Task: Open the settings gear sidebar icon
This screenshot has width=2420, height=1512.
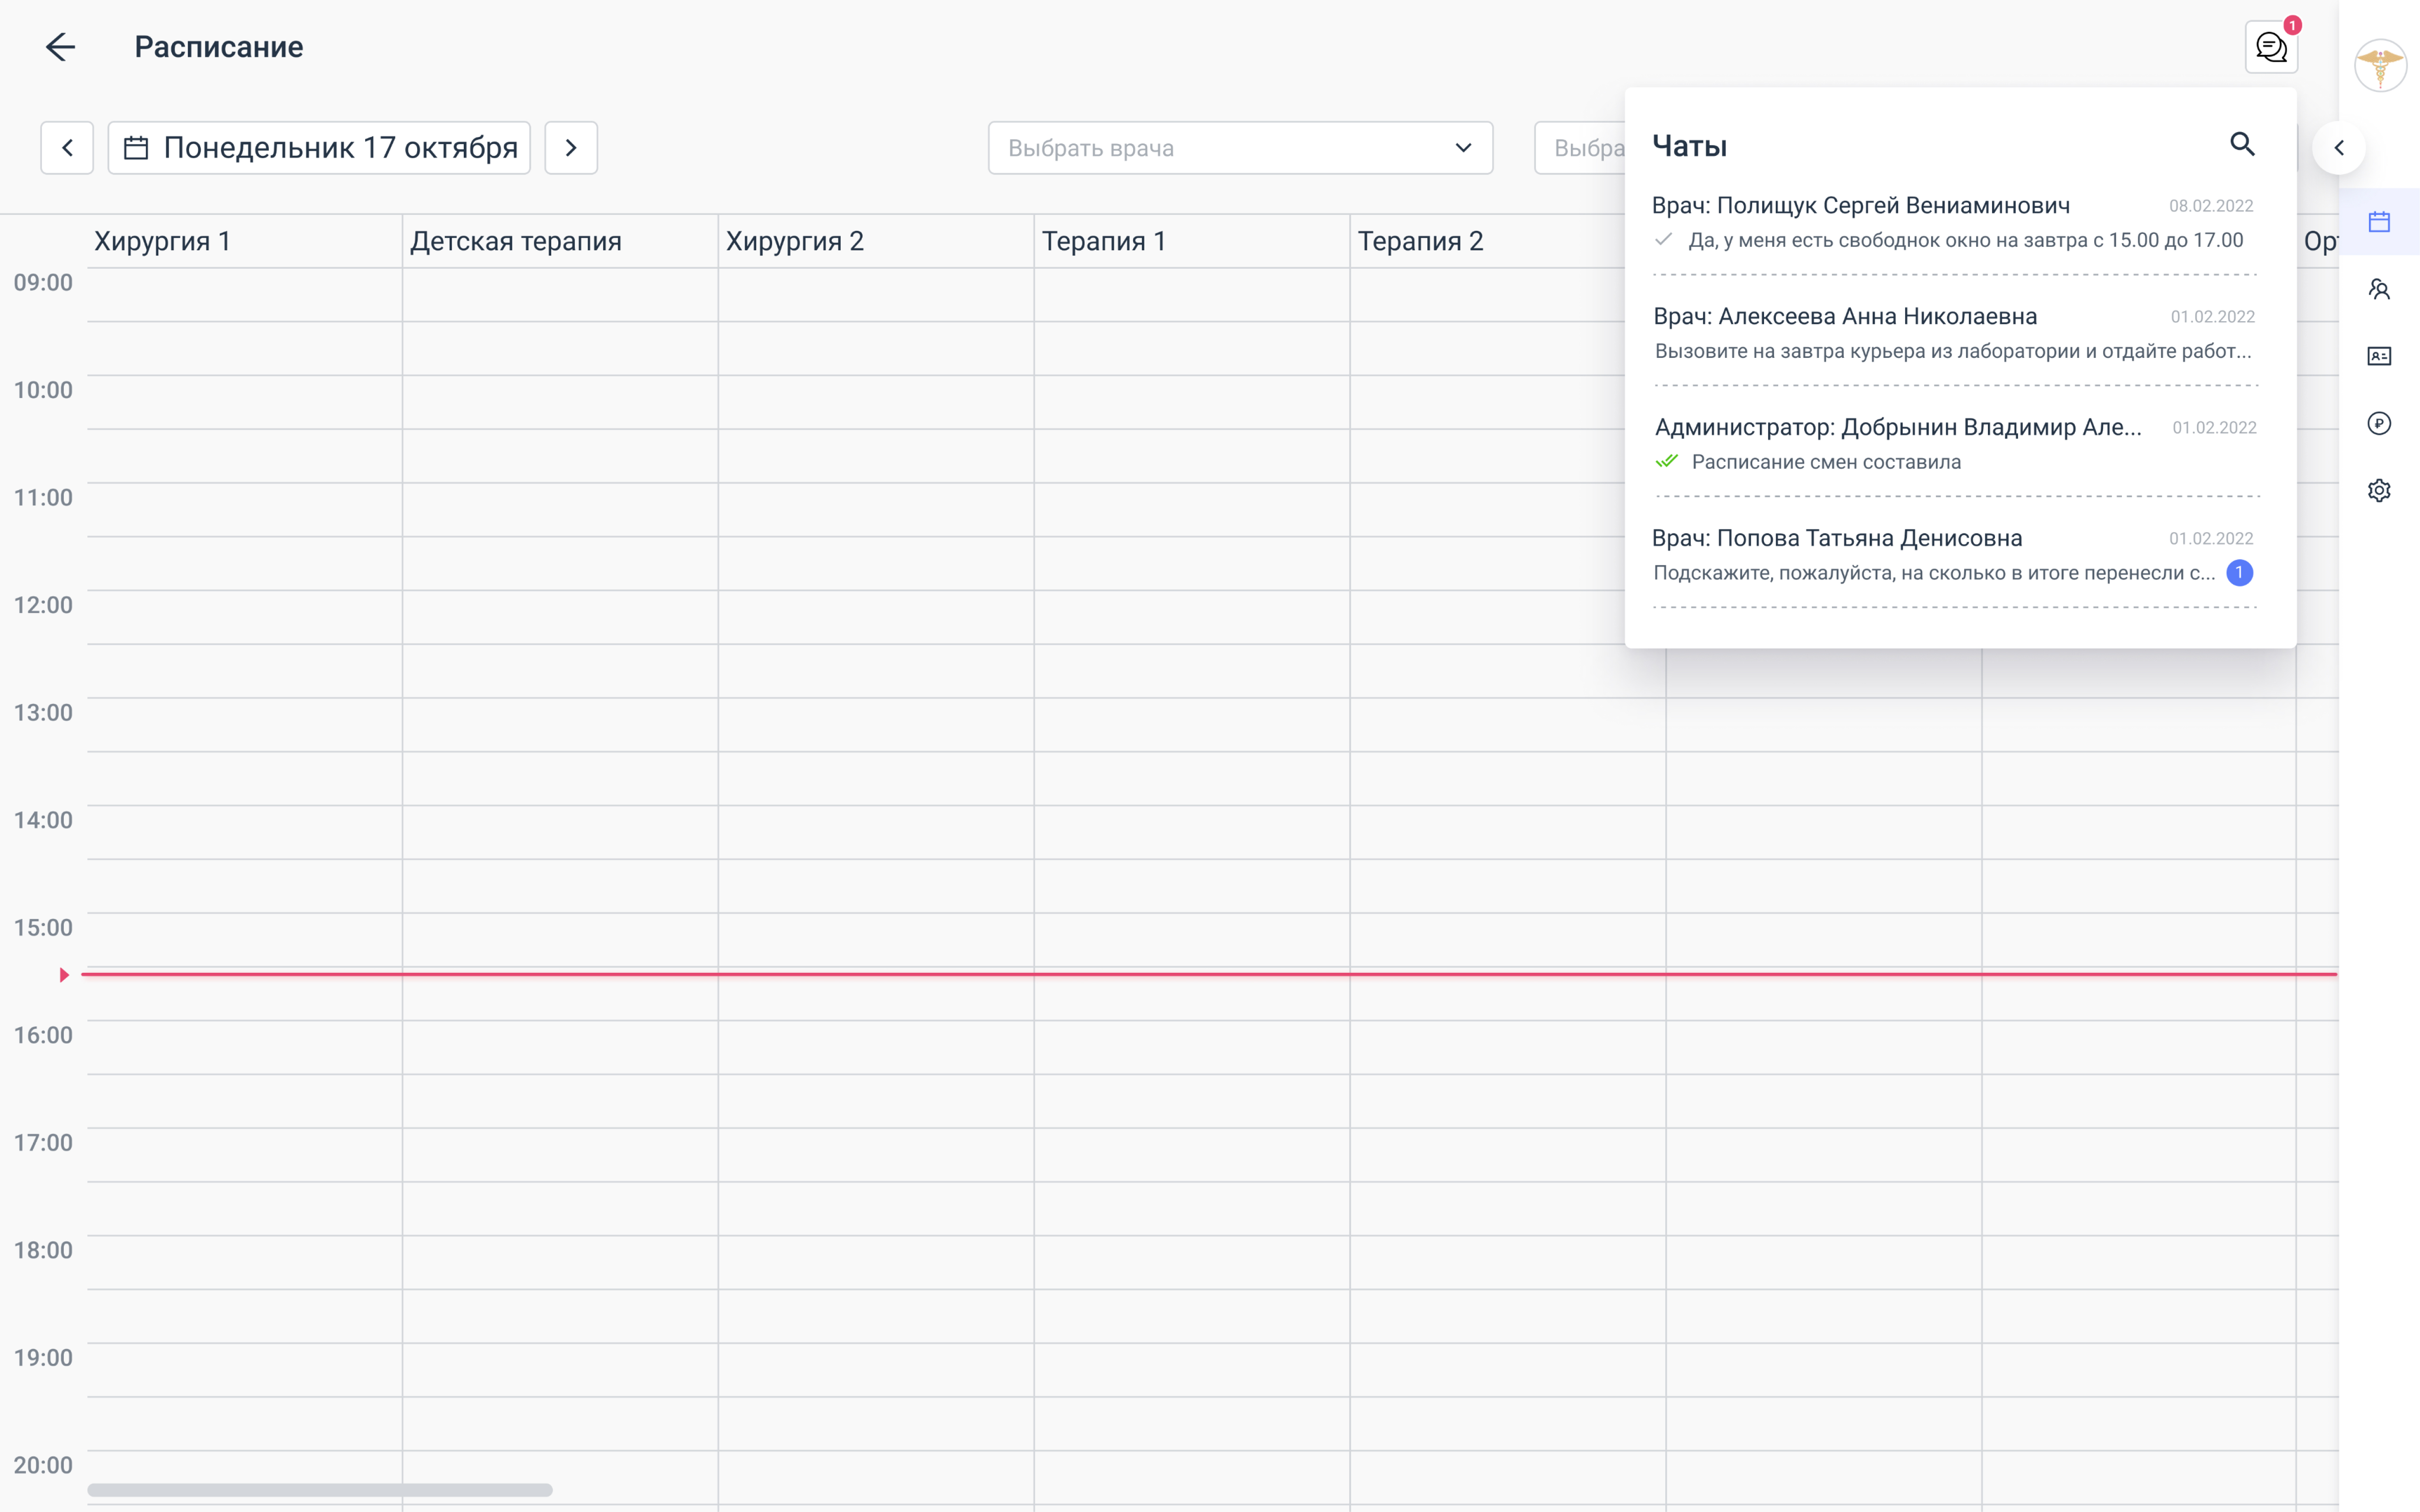Action: [2379, 490]
